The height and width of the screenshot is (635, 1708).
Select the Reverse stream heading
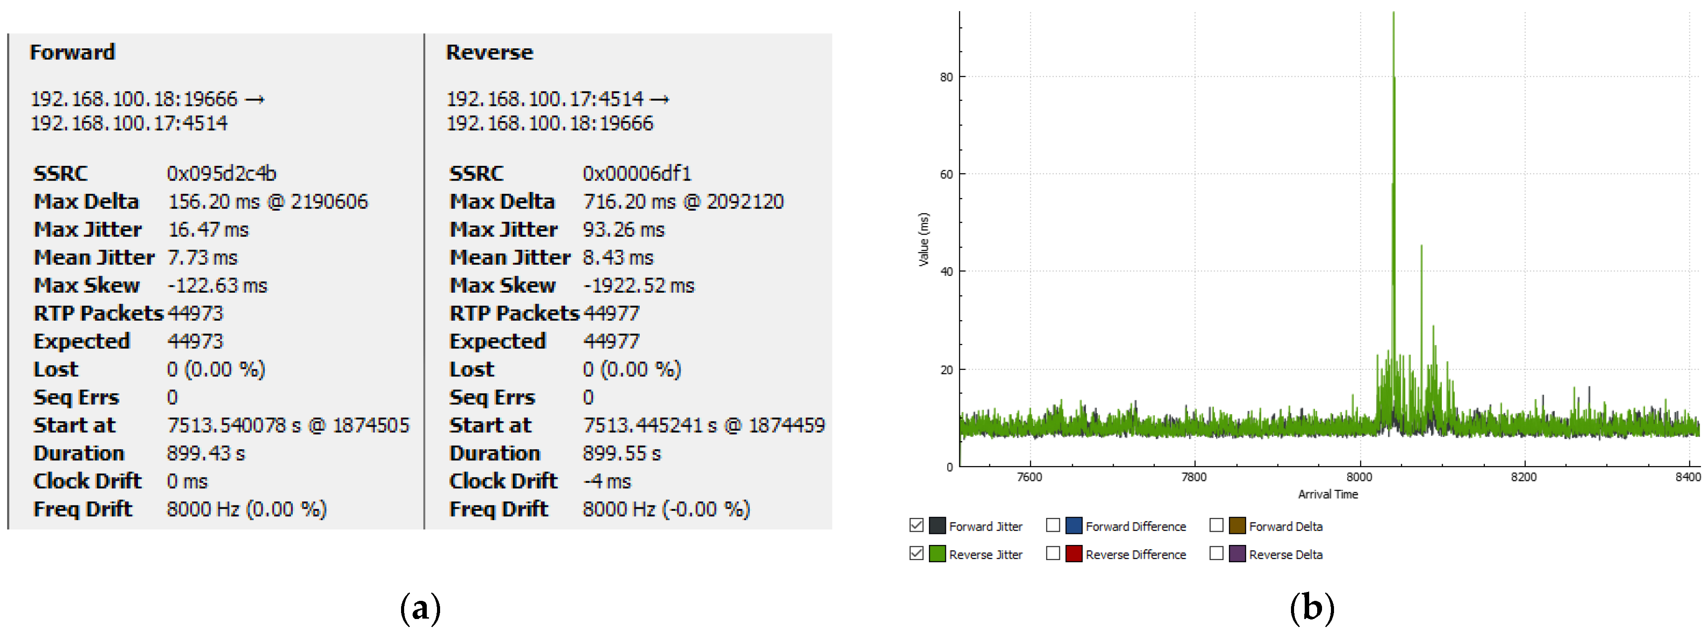click(x=489, y=52)
